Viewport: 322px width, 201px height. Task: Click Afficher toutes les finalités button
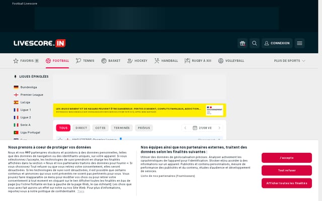(x=287, y=183)
